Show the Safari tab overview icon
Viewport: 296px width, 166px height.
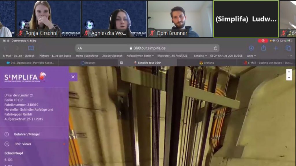[288, 48]
